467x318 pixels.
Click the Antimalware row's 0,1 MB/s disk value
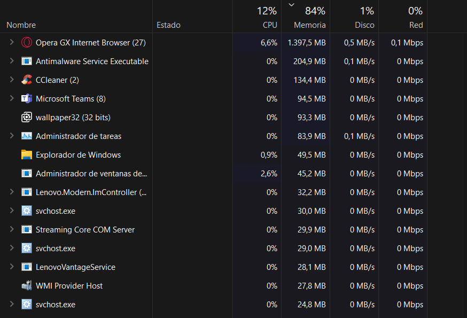pos(359,61)
